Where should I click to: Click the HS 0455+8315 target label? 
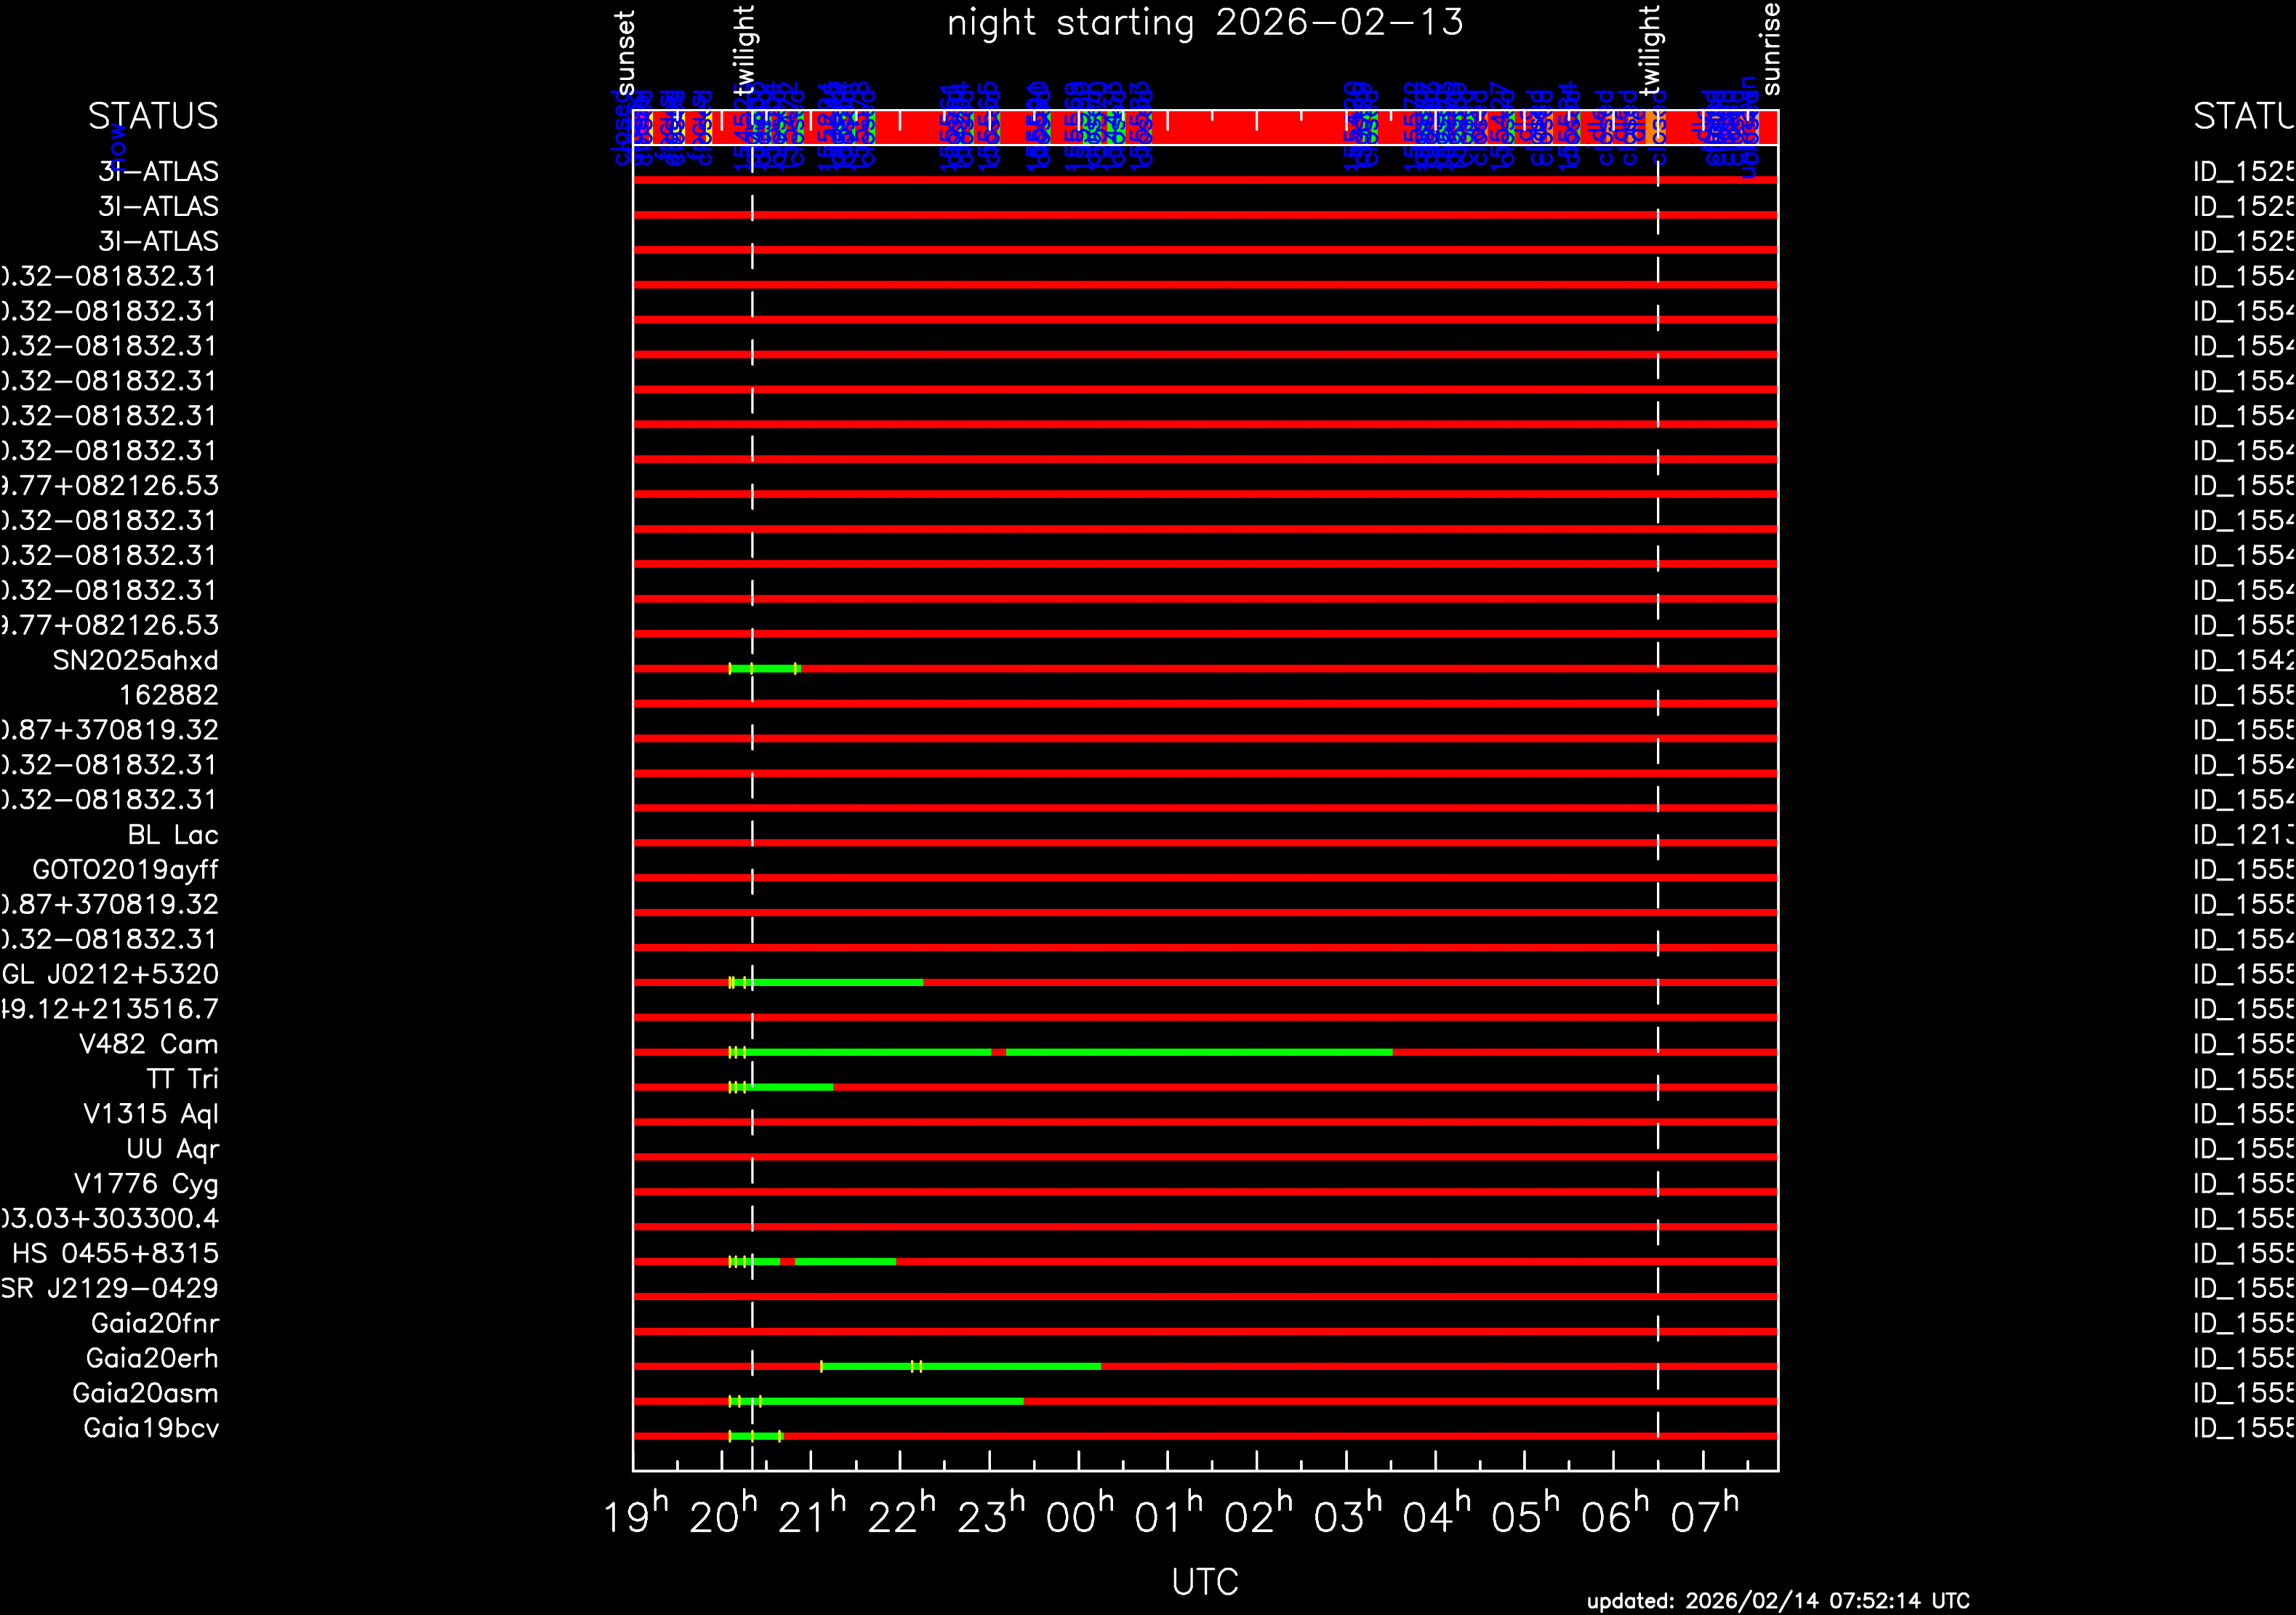coord(115,1254)
